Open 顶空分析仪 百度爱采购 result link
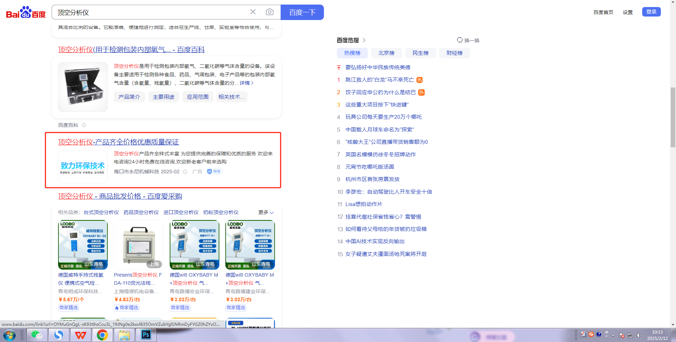The width and height of the screenshot is (676, 342). tap(120, 196)
